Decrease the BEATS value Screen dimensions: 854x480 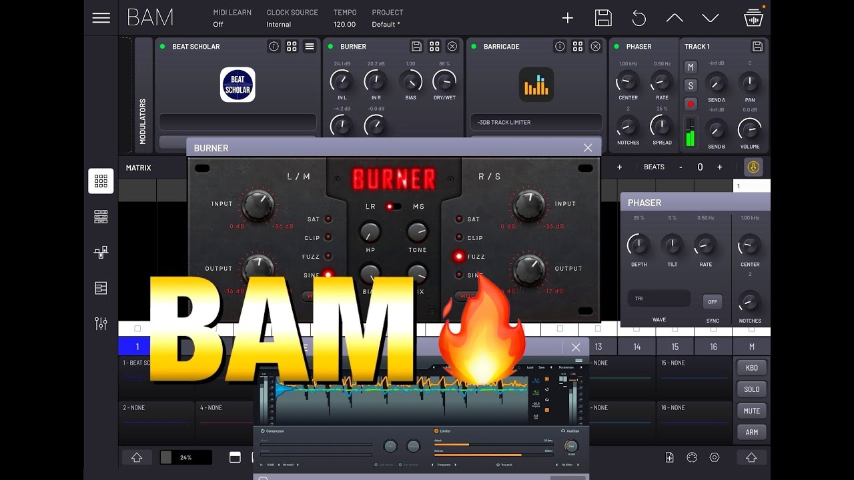[681, 167]
